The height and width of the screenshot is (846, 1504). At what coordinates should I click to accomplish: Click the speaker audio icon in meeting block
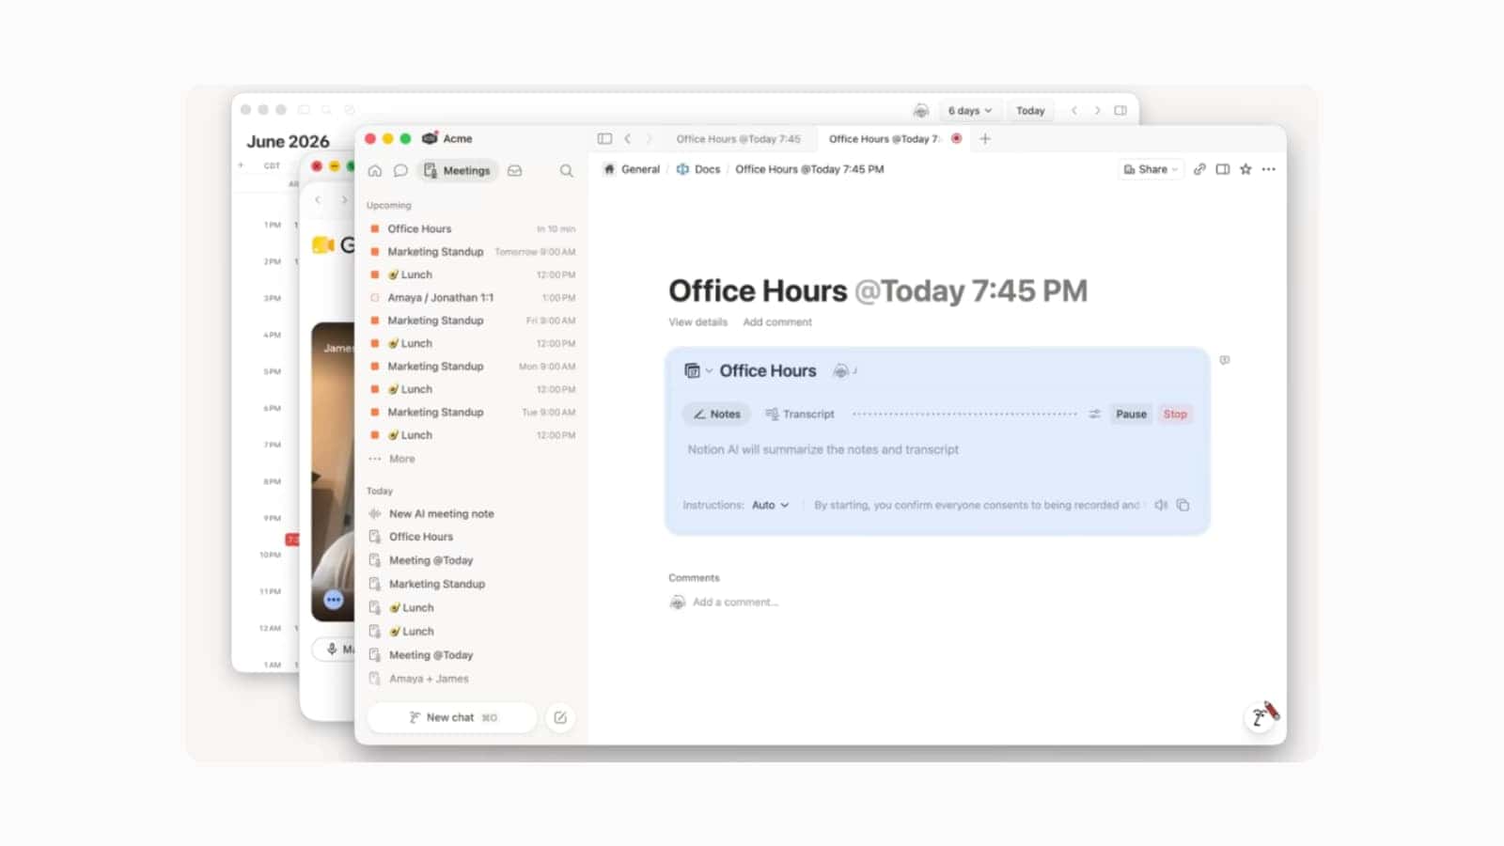[1161, 505]
